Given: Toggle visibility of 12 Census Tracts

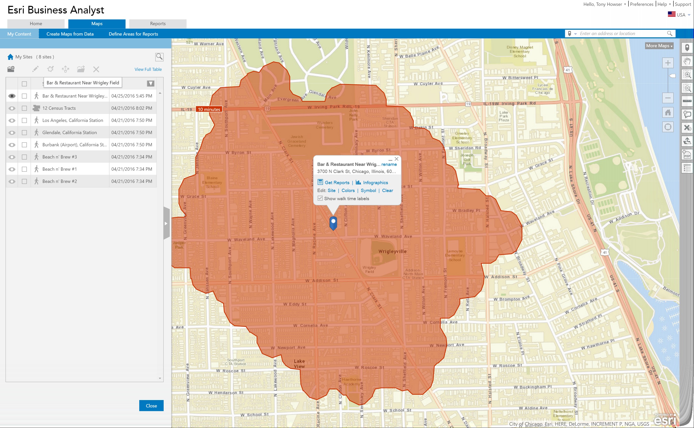Looking at the screenshot, I should [12, 108].
